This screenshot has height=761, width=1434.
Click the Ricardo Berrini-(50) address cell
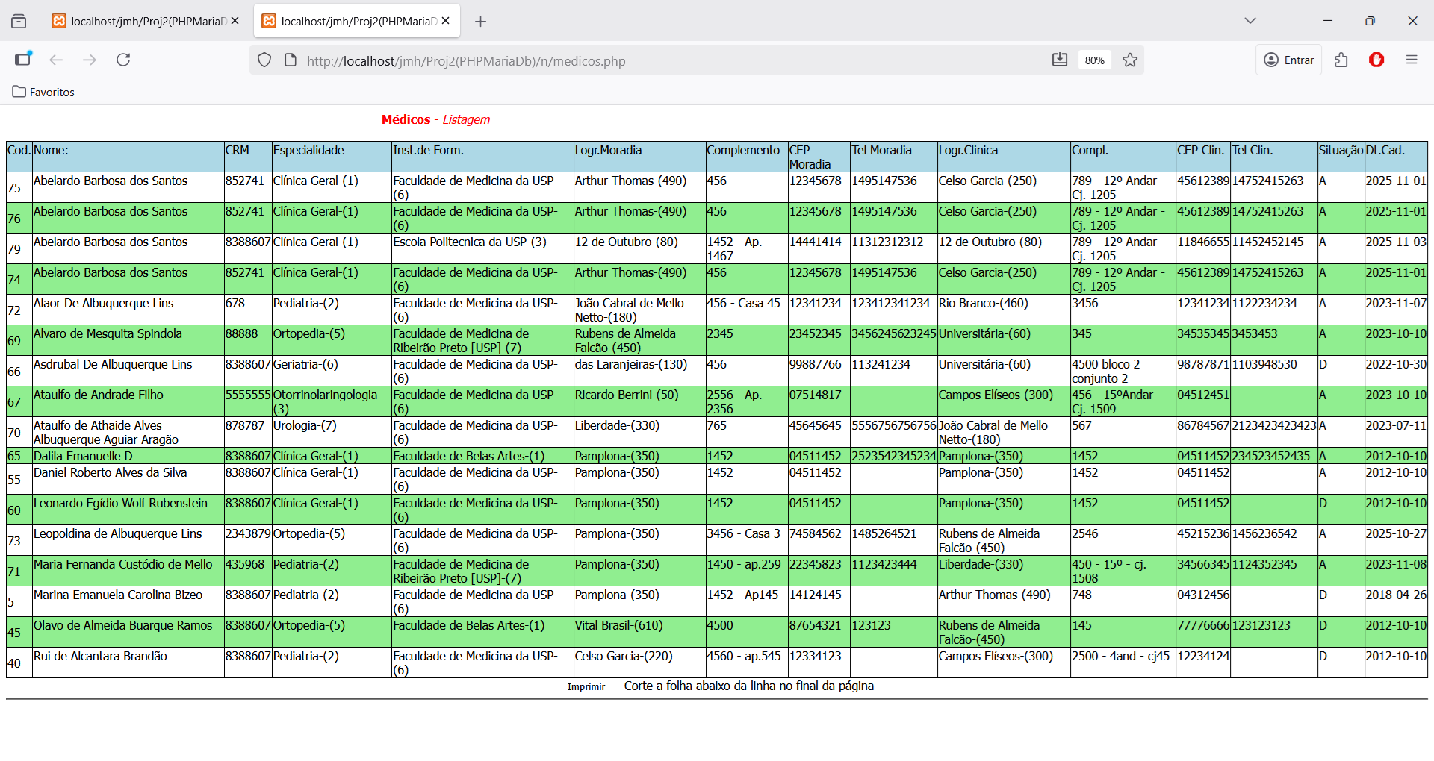(x=639, y=401)
